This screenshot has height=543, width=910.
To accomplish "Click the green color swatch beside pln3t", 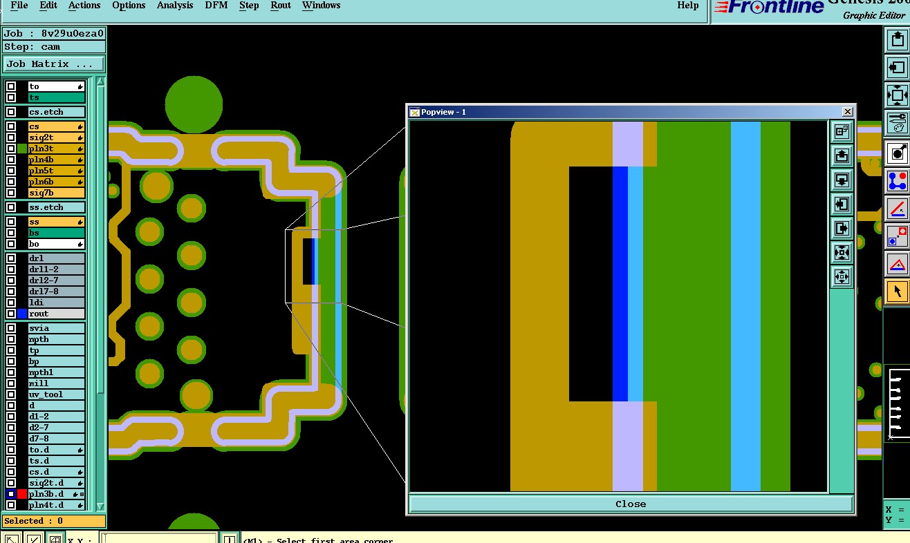I will click(x=22, y=149).
